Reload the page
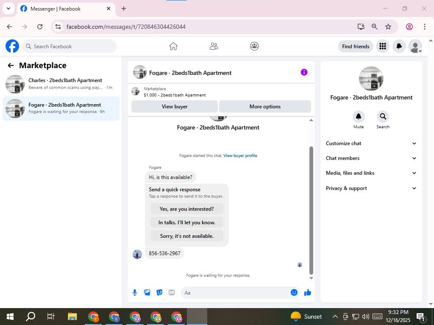 [x=40, y=27]
